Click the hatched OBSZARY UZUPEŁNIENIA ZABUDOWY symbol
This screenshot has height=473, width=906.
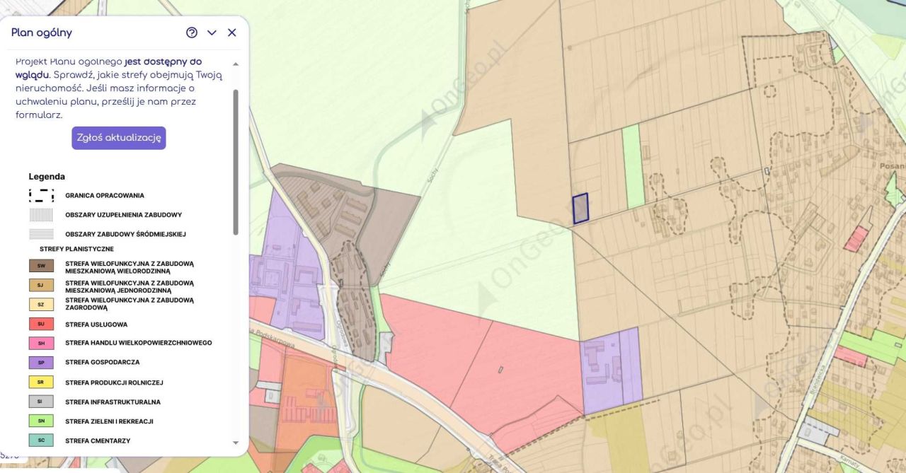(x=41, y=214)
